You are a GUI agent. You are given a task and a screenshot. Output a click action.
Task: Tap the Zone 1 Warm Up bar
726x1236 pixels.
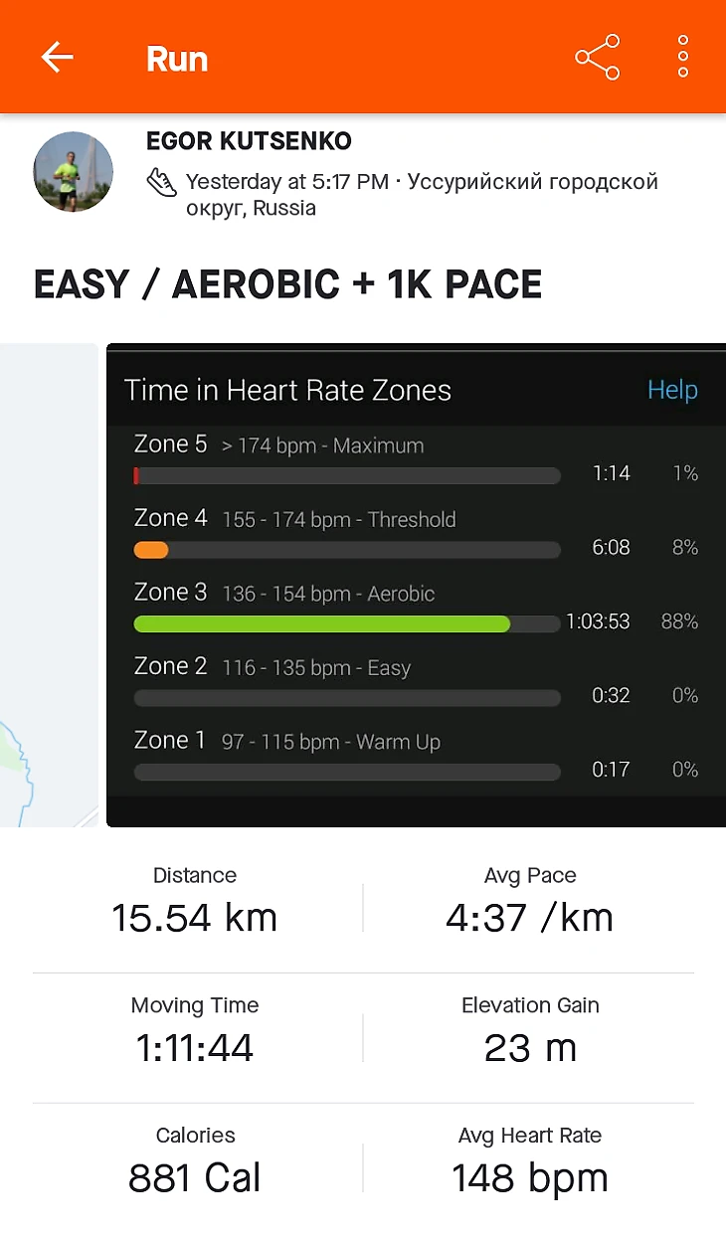point(346,772)
